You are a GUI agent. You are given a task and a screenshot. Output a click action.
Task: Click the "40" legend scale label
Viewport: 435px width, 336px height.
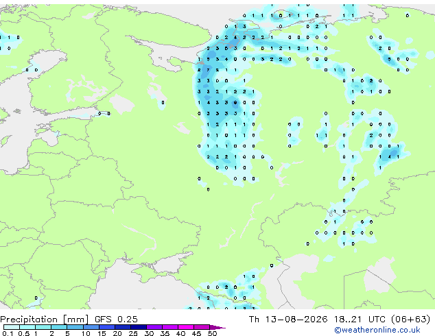pos(180,333)
